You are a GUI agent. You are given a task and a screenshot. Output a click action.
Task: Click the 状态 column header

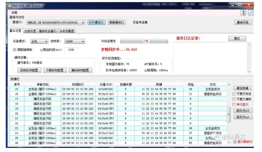(x=213, y=85)
